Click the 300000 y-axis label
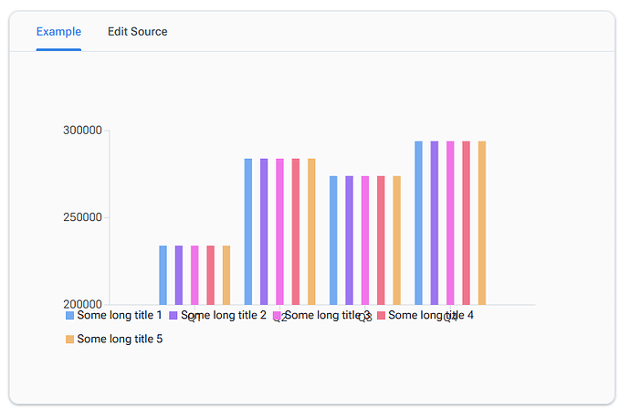Screen dimensions: 630x419 [82, 131]
